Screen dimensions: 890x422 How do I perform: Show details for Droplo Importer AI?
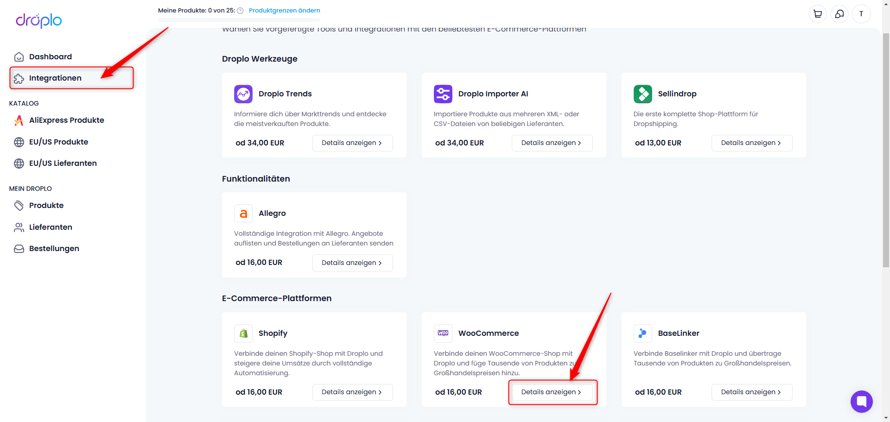552,143
